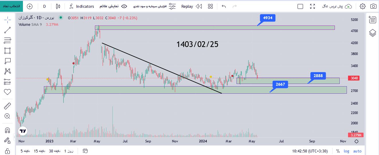Select the text annotation callout tool
Image resolution: width=379 pixels, height=155 pixels.
[x=7, y=61]
